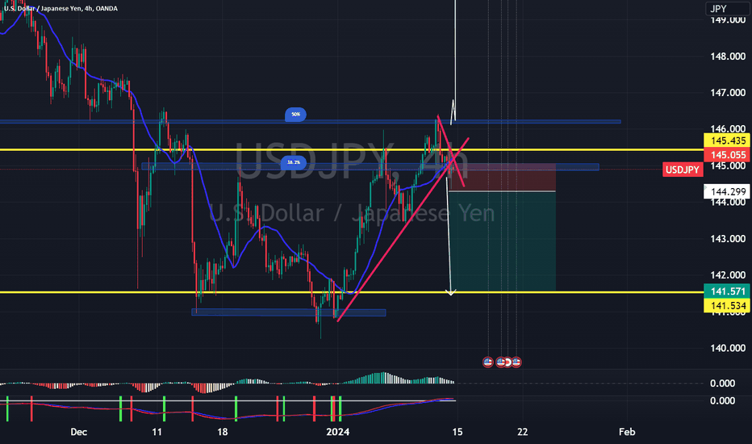This screenshot has height=444, width=752.
Task: Click the 143.000 price axis label
Action: point(728,239)
